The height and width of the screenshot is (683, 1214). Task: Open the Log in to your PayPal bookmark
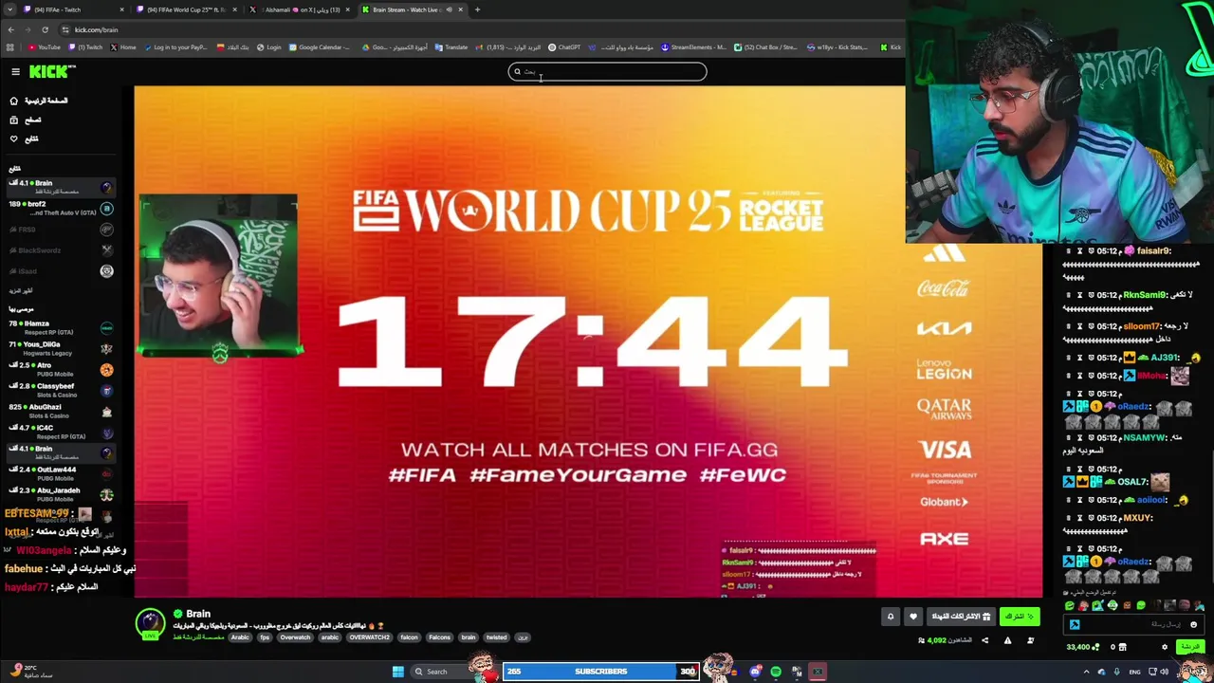point(175,47)
